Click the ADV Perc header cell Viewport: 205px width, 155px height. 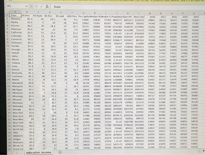(x=72, y=16)
